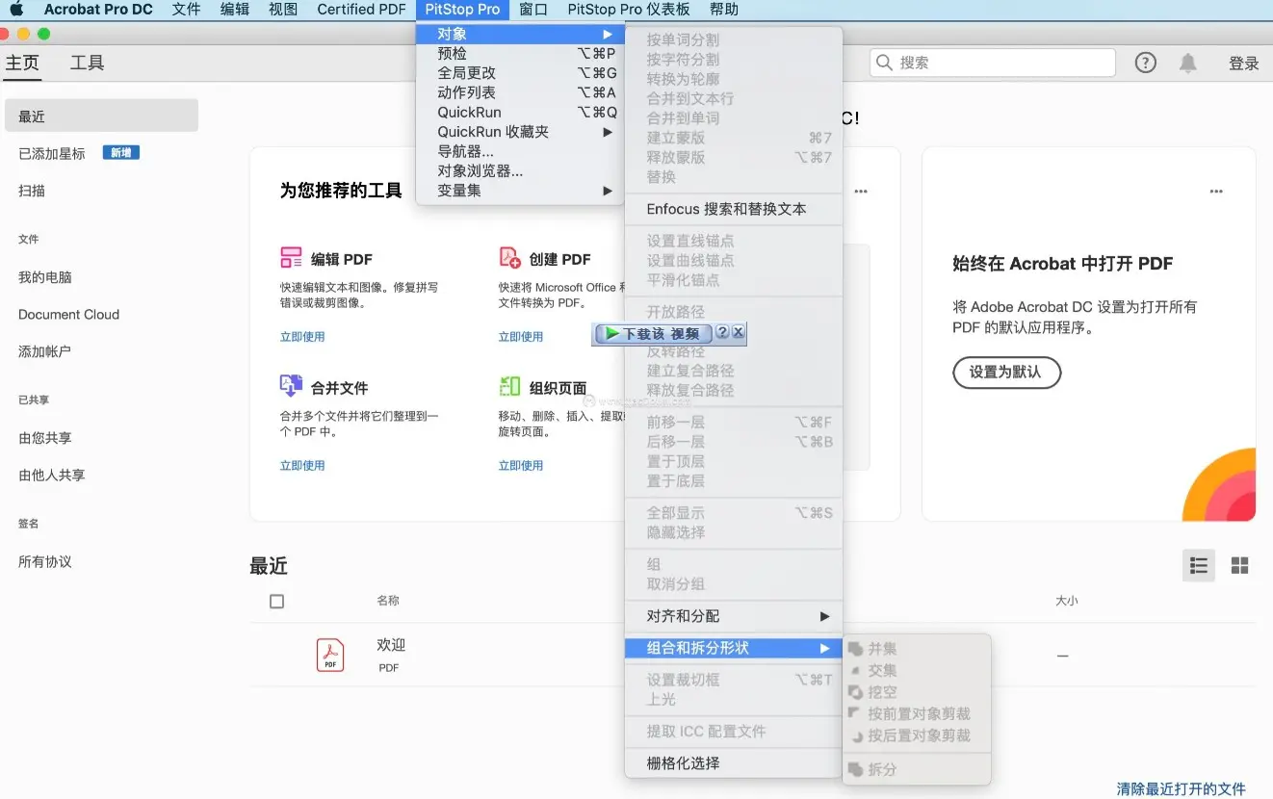The height and width of the screenshot is (799, 1273).
Task: Expand 对齐和分配 submenu
Action: pos(824,616)
